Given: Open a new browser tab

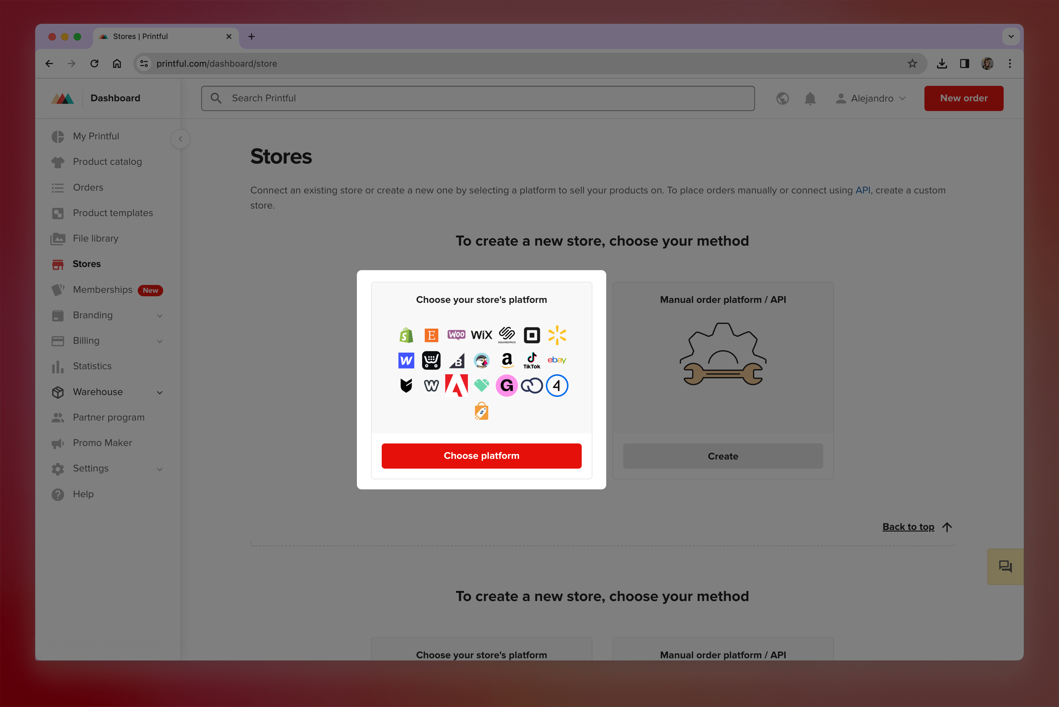Looking at the screenshot, I should [x=252, y=36].
